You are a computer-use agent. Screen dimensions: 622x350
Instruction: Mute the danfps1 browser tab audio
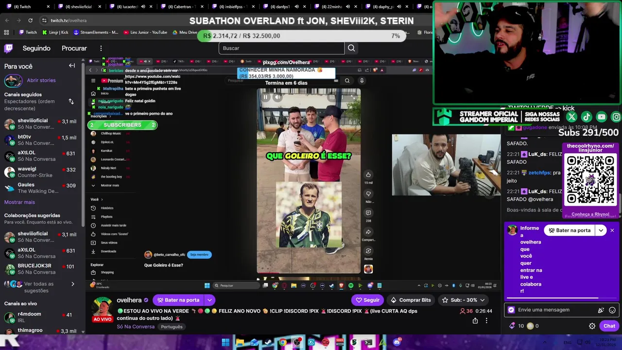pyautogui.click(x=297, y=7)
